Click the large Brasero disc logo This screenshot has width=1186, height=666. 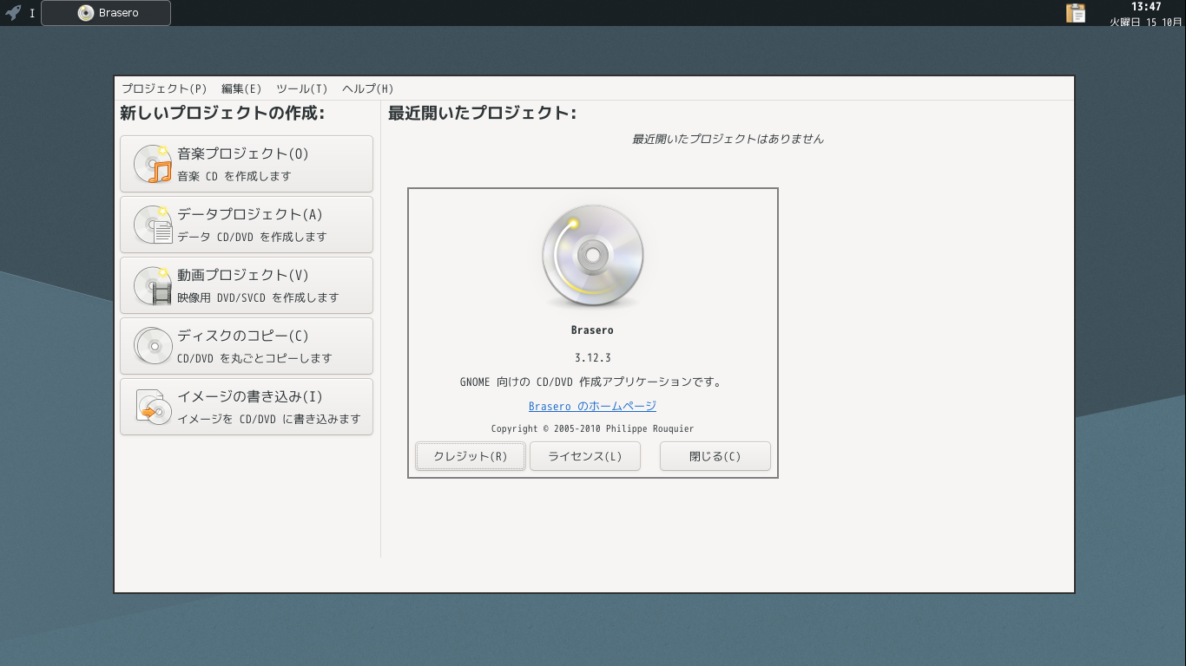(593, 257)
